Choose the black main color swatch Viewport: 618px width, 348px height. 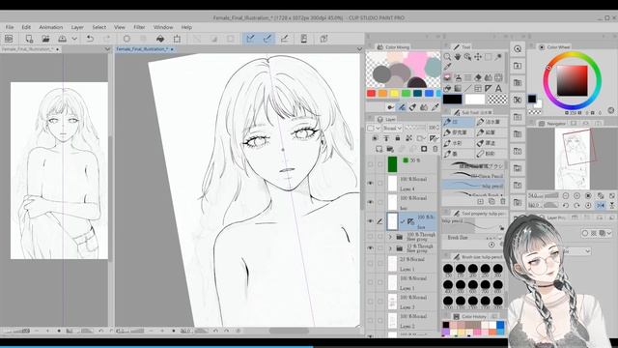point(452,99)
